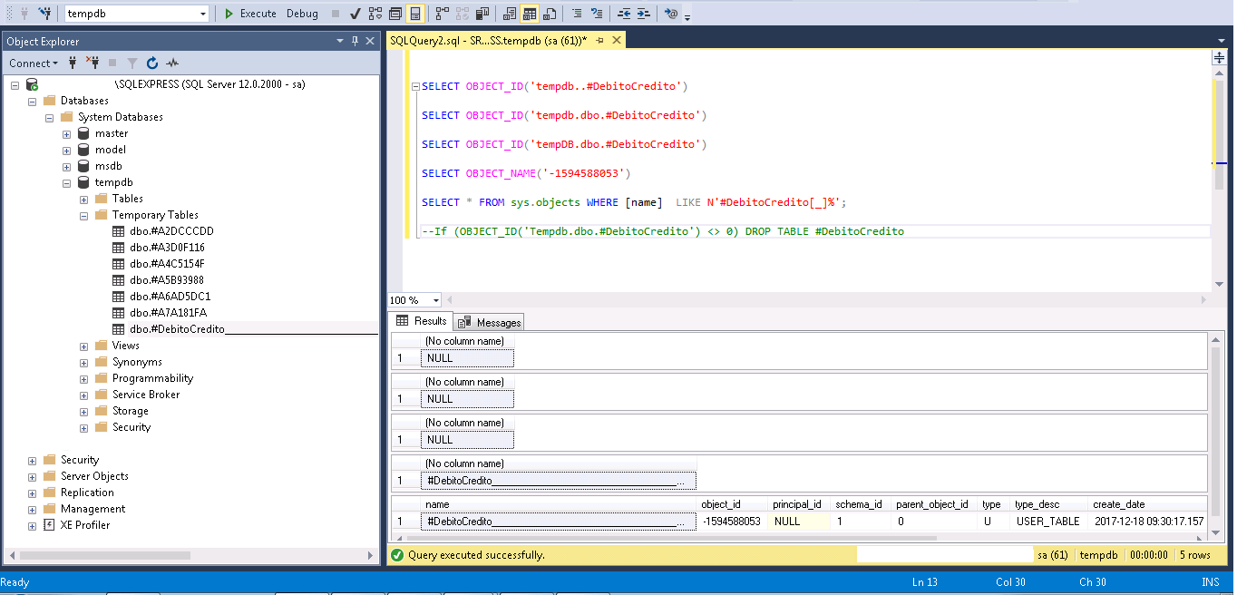Toggle Results to Grid output mode
Image resolution: width=1237 pixels, height=595 pixels.
coord(527,13)
